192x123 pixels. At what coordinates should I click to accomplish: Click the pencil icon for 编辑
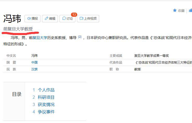[47, 19]
